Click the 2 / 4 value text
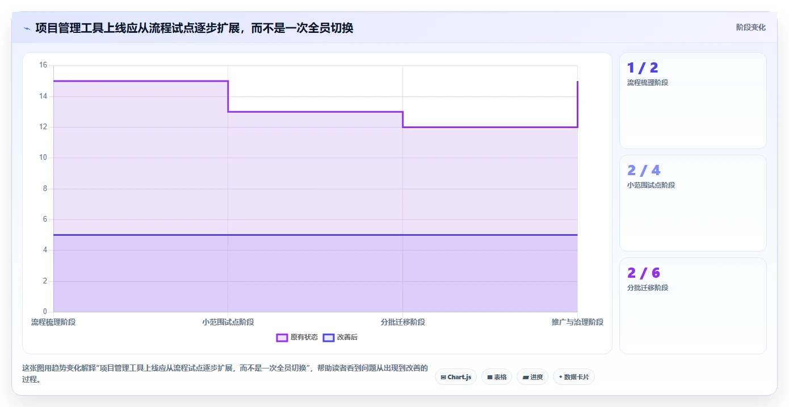789x407 pixels. tap(644, 171)
